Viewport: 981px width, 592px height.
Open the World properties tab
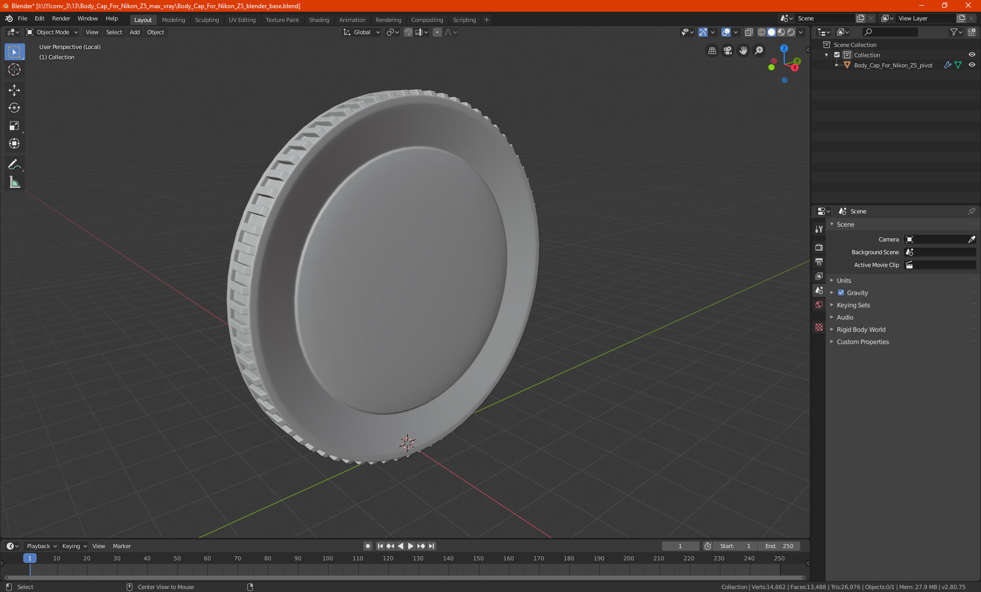tap(819, 305)
